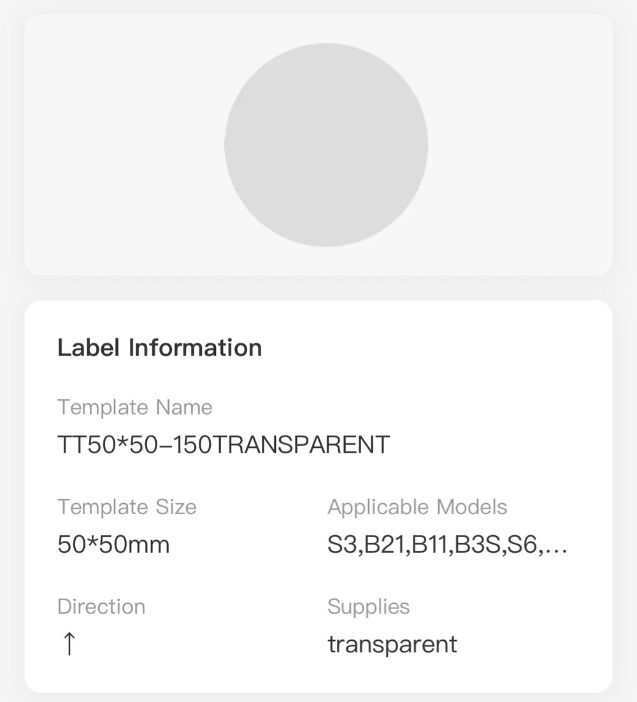Click the circular label preview image
637x702 pixels.
pyautogui.click(x=326, y=145)
